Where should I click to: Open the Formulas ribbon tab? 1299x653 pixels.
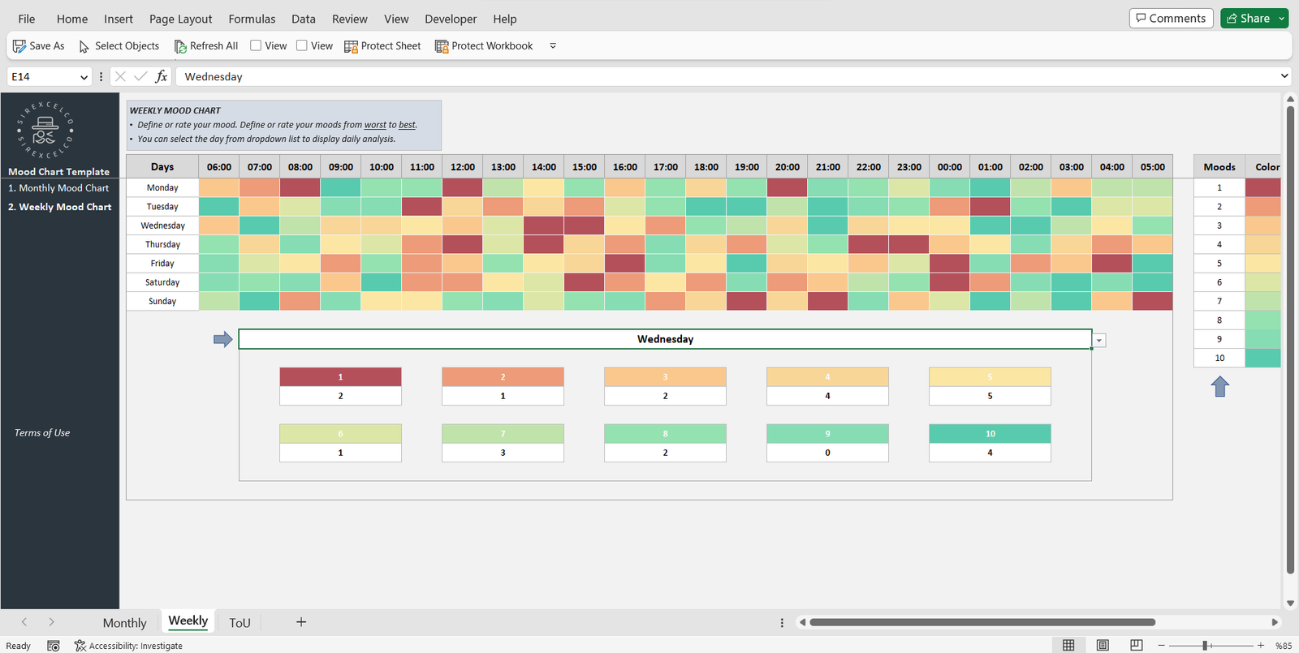tap(252, 19)
